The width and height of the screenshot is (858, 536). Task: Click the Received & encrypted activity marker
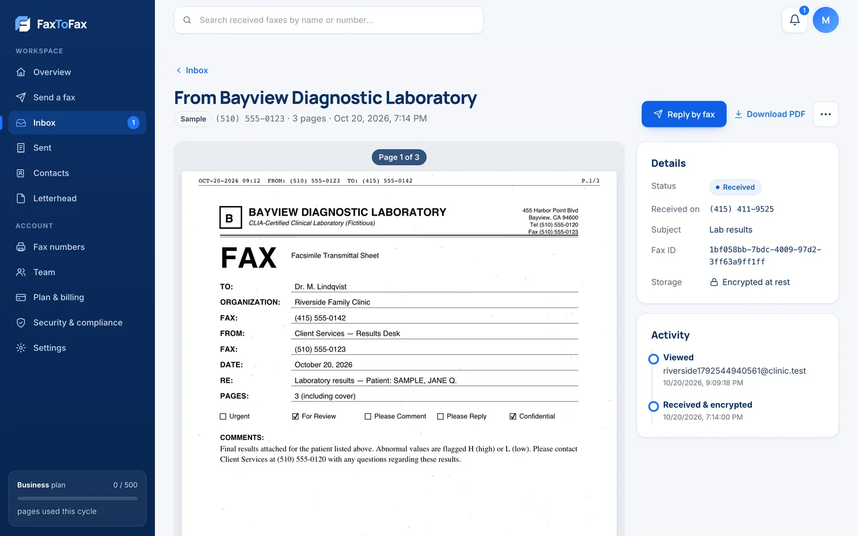point(654,406)
